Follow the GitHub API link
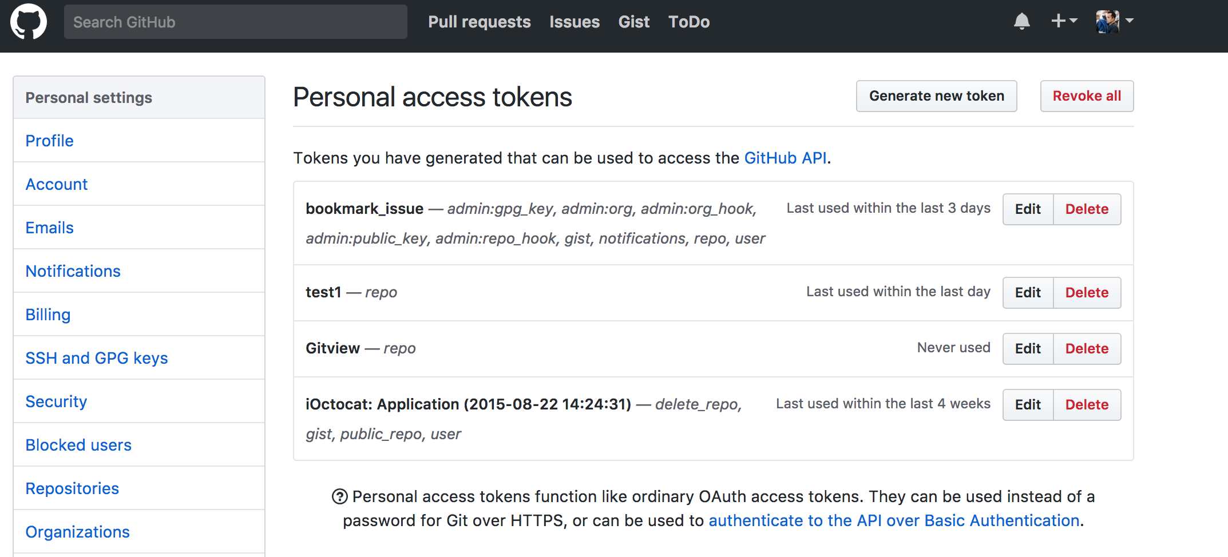 785,158
